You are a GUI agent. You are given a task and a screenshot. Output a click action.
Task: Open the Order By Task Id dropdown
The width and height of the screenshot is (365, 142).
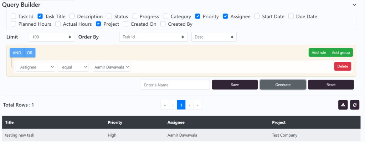tap(153, 37)
